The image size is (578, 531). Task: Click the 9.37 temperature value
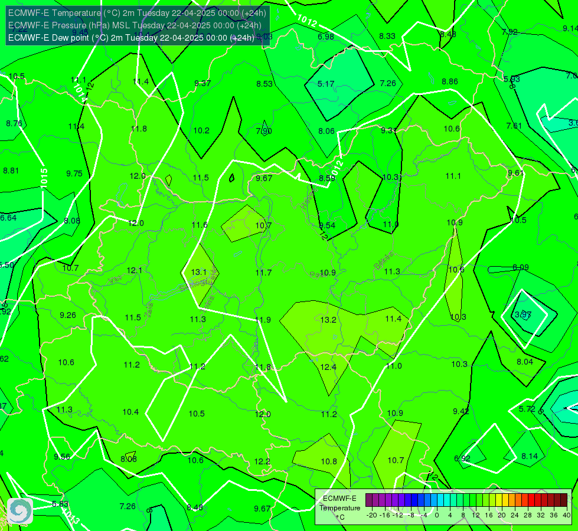pyautogui.click(x=203, y=83)
